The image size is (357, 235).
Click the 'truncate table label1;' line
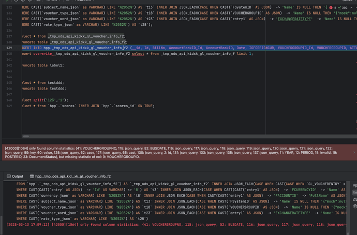43,65
